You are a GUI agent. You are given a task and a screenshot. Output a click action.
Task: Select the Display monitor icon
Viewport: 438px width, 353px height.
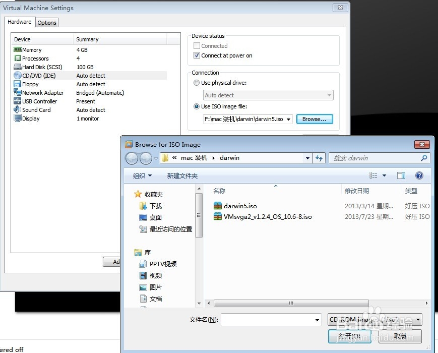pos(17,118)
